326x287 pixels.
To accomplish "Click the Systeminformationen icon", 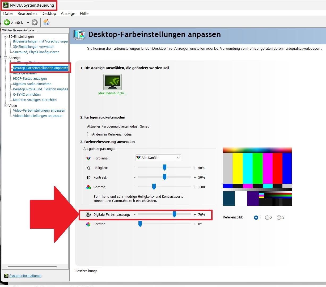I will pyautogui.click(x=6, y=276).
